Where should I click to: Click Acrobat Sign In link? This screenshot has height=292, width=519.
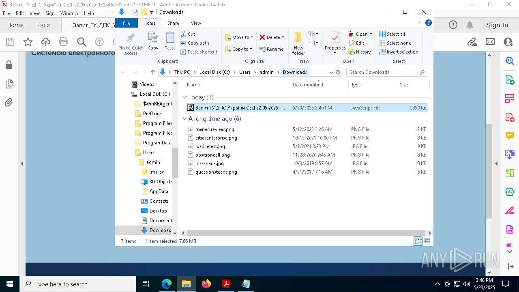pyautogui.click(x=497, y=25)
